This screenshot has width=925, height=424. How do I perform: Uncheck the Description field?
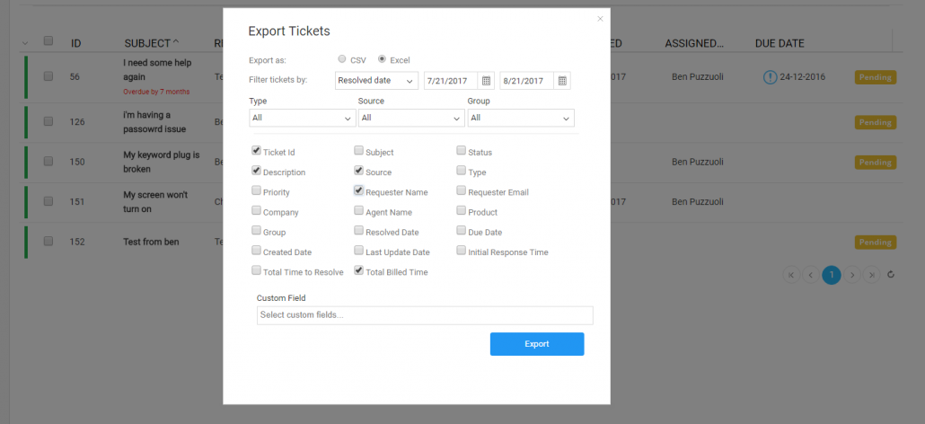[256, 171]
